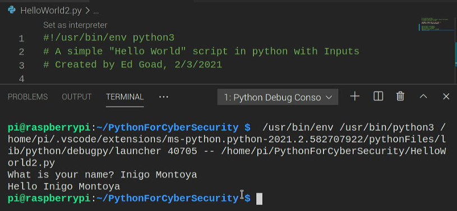The image size is (457, 211).
Task: Click line number 2 in the gutter
Action: pos(21,52)
